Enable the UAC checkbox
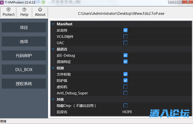The height and width of the screenshot is (124, 193). click(125, 43)
